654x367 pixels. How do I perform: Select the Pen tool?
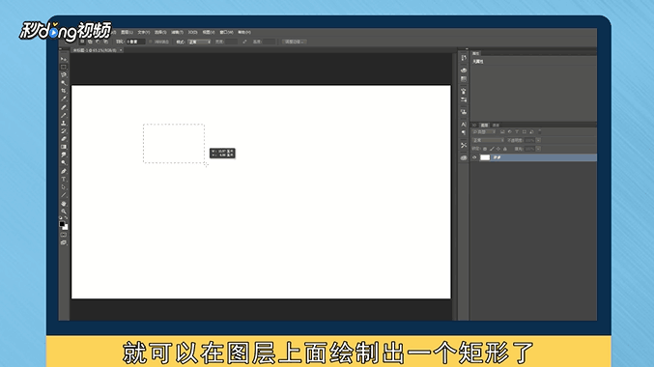[x=64, y=171]
